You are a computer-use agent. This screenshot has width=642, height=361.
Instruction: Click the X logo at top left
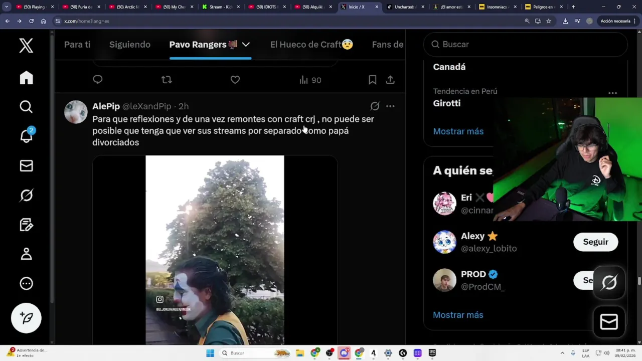pyautogui.click(x=26, y=46)
